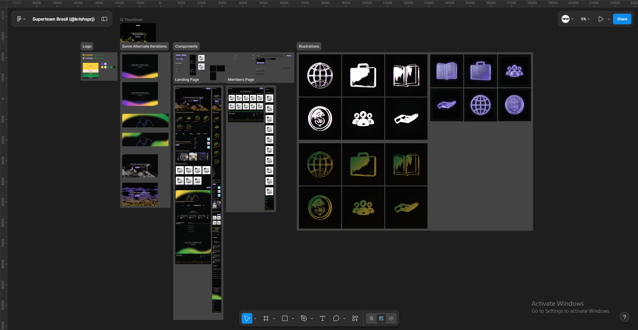Select the Text tool
This screenshot has width=638, height=330.
coord(322,318)
